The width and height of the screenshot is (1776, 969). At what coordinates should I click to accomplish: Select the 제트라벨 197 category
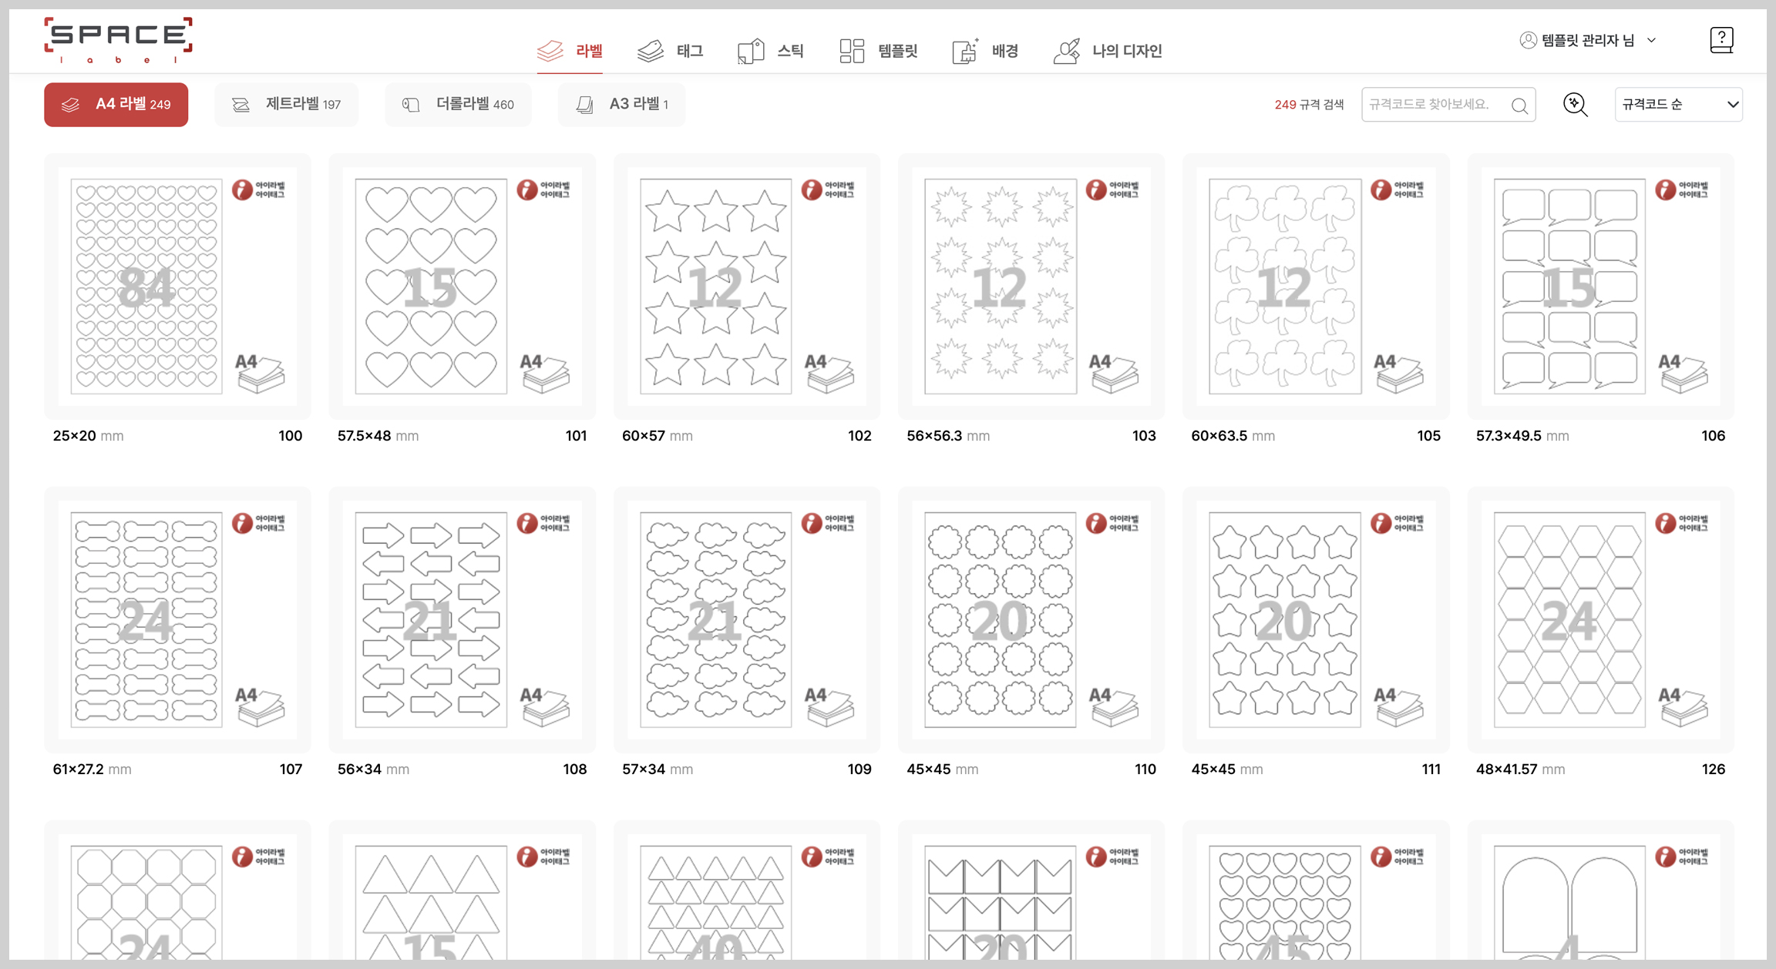pyautogui.click(x=287, y=105)
